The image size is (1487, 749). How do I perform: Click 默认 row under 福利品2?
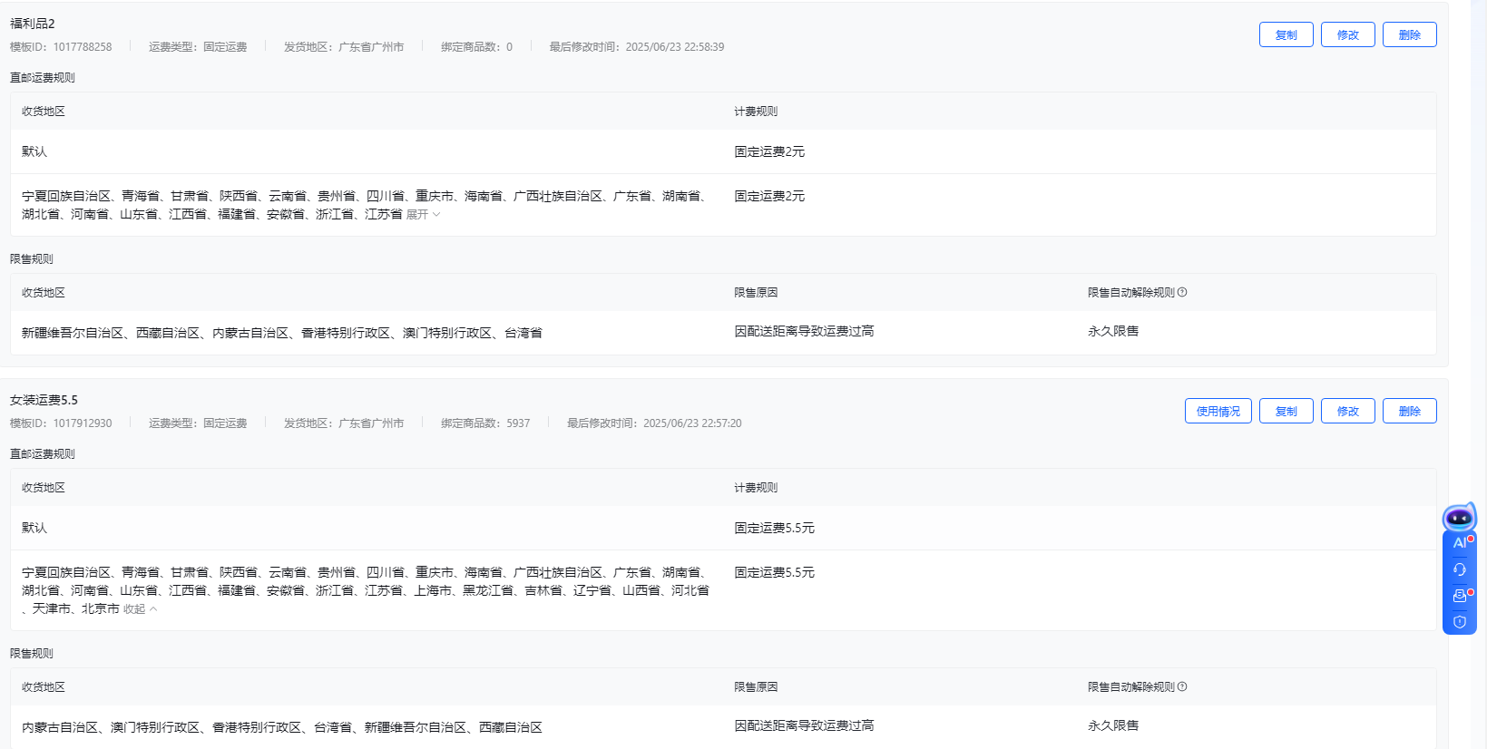pyautogui.click(x=723, y=151)
